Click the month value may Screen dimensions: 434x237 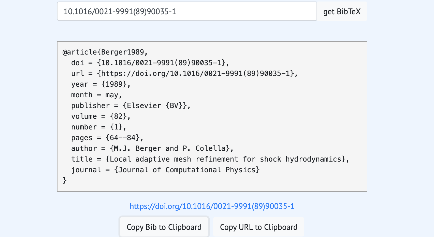click(112, 95)
